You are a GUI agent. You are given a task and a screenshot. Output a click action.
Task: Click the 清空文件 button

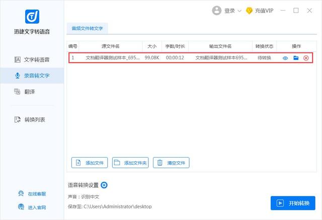pos(171,163)
